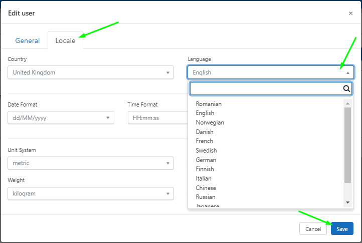
Task: Click the search magnifier icon in language dropdown
Action: 346,89
